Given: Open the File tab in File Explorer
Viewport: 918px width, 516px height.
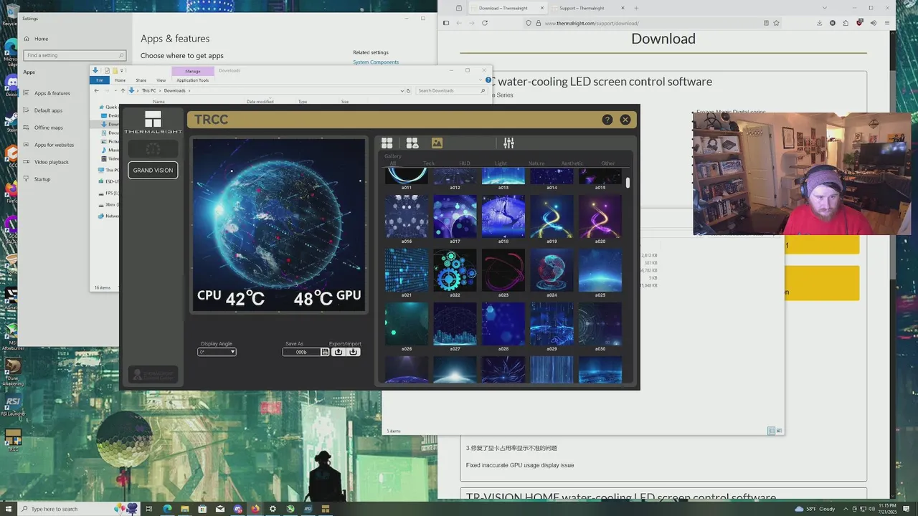Looking at the screenshot, I should 100,80.
